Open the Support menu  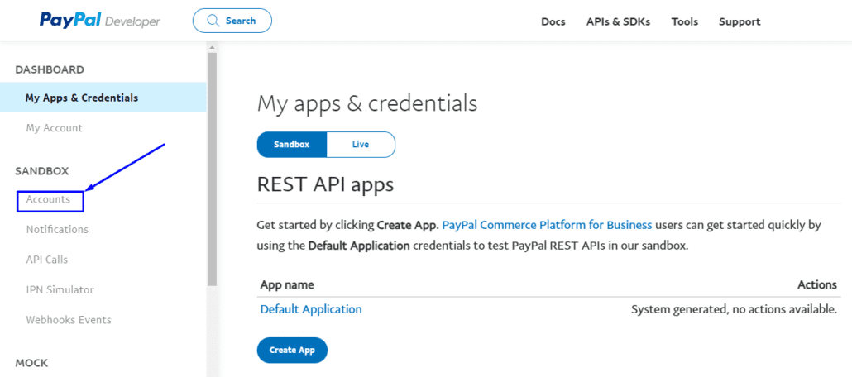pyautogui.click(x=740, y=21)
